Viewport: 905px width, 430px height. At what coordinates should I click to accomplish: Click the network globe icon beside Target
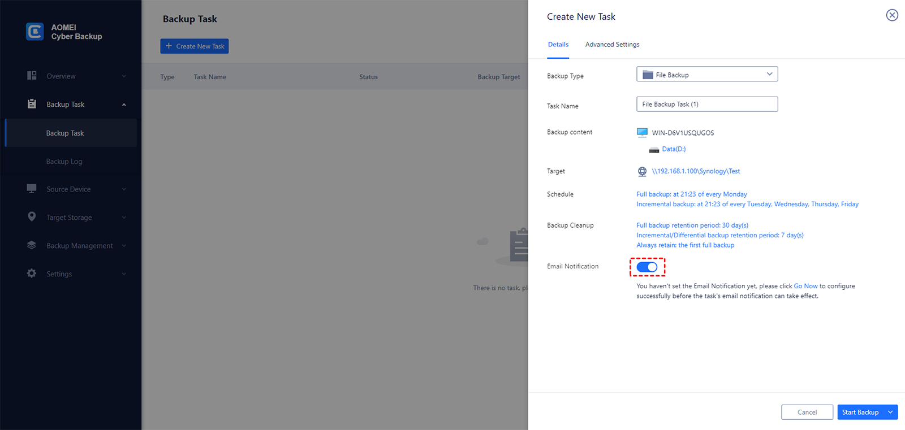pos(642,171)
